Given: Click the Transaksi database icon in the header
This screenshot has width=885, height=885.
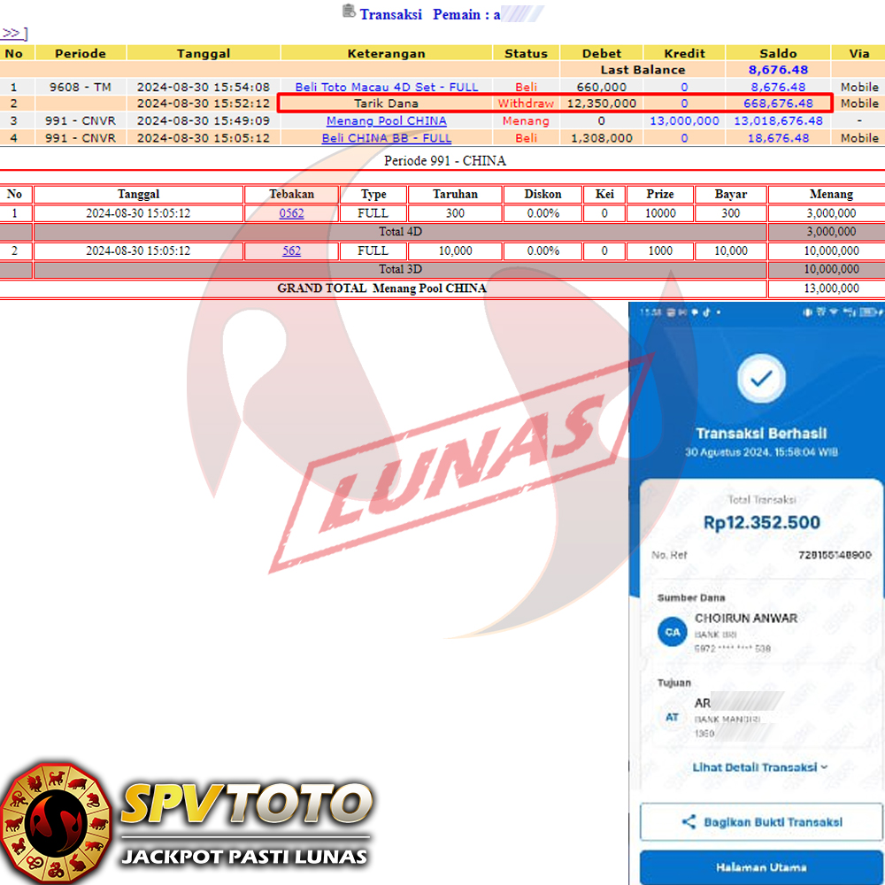Looking at the screenshot, I should [x=349, y=12].
